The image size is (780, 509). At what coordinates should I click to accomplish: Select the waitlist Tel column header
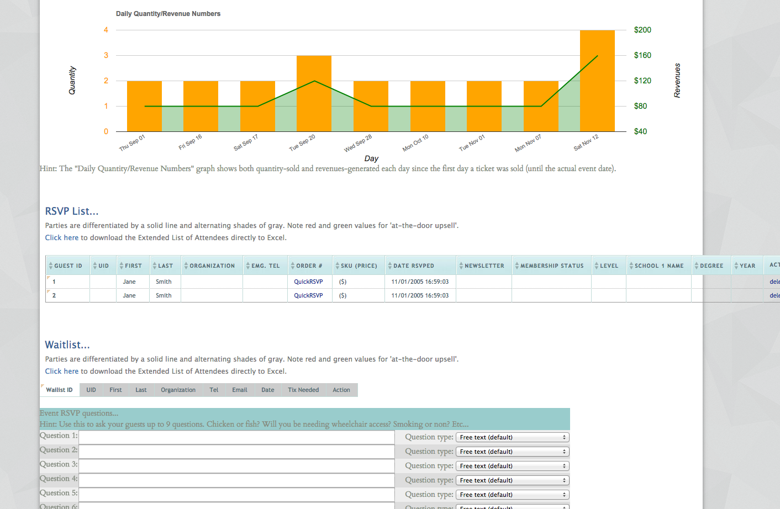(x=214, y=390)
